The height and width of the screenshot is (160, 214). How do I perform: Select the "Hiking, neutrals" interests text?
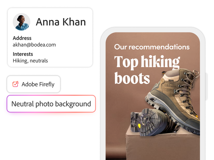point(30,61)
